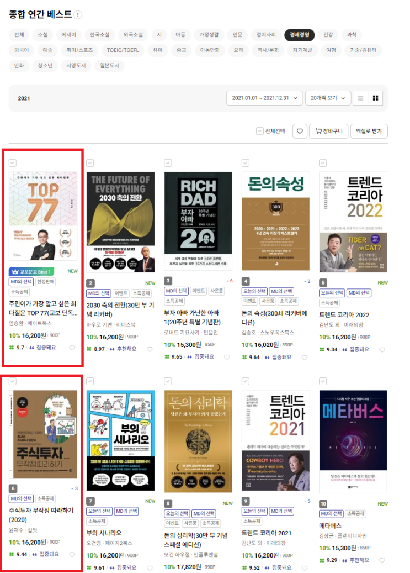Click the 교보문고 Best 1 crown badge
Screen dimensions: 410x573
point(32,271)
